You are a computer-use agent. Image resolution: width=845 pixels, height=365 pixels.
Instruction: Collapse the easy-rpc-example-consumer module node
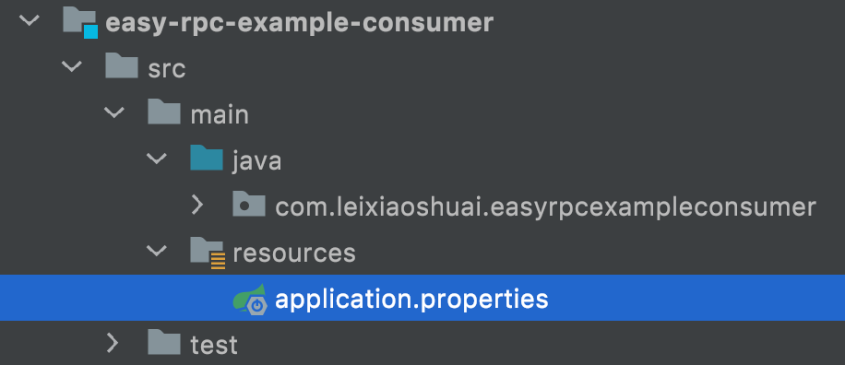click(30, 21)
